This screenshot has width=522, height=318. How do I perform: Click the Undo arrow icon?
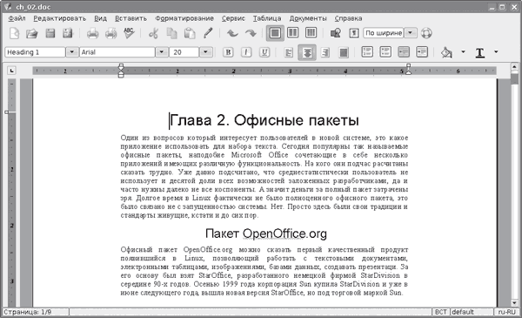coord(232,33)
